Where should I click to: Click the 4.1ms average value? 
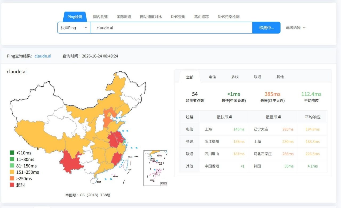[313, 166]
